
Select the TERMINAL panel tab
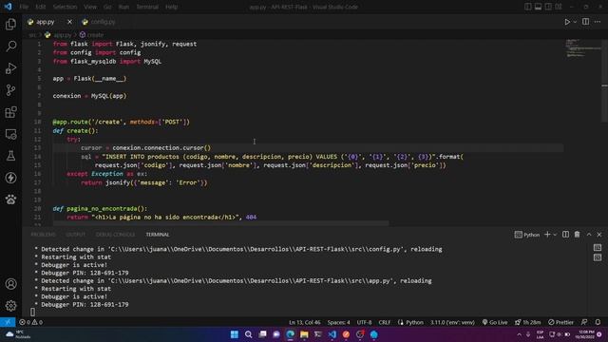(x=158, y=235)
